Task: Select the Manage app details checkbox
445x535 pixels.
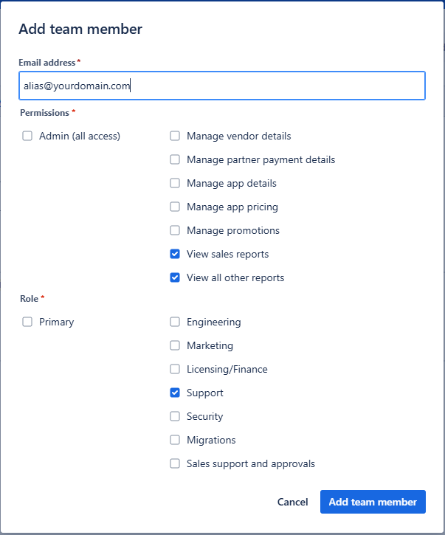Action: [x=175, y=183]
